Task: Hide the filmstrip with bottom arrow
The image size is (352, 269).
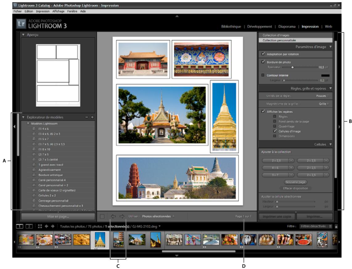Action: click(x=177, y=255)
